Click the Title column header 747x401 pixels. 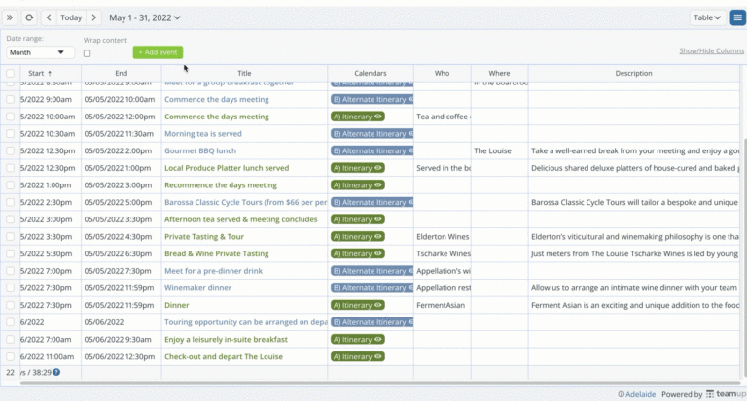tap(244, 73)
